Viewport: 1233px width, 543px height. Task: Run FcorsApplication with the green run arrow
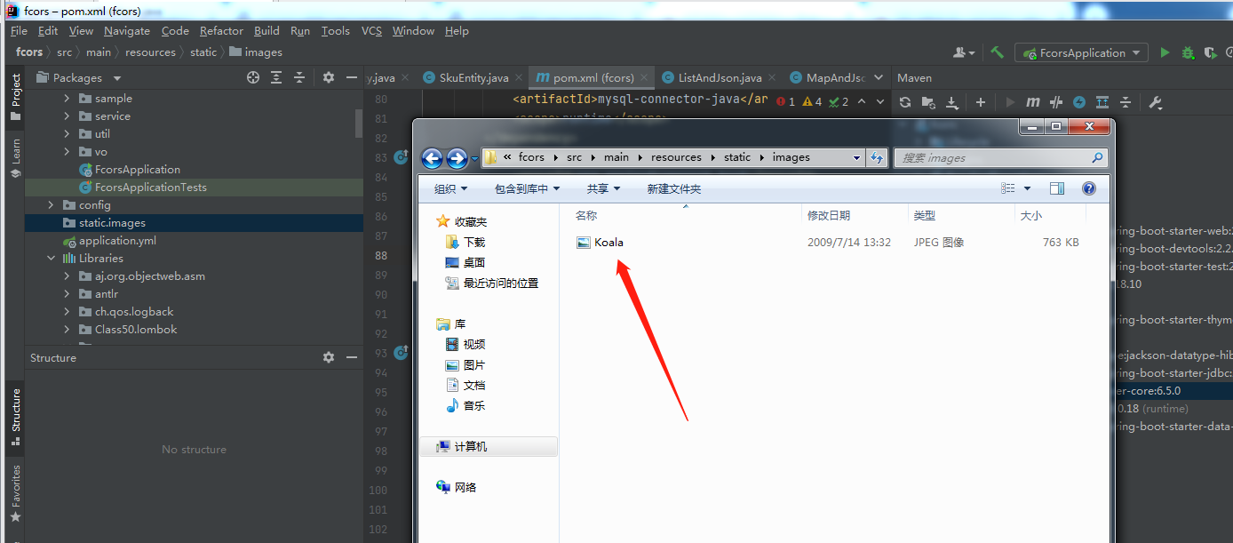tap(1165, 52)
